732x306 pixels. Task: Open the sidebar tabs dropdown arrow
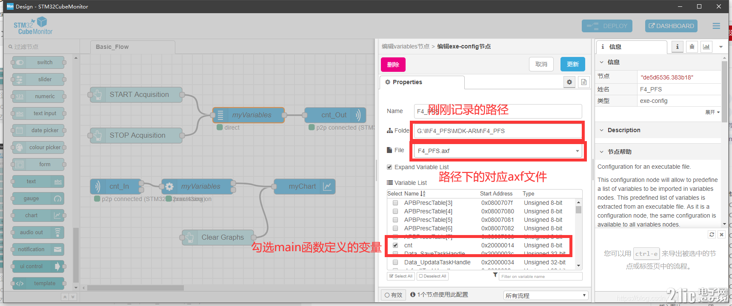pyautogui.click(x=721, y=47)
